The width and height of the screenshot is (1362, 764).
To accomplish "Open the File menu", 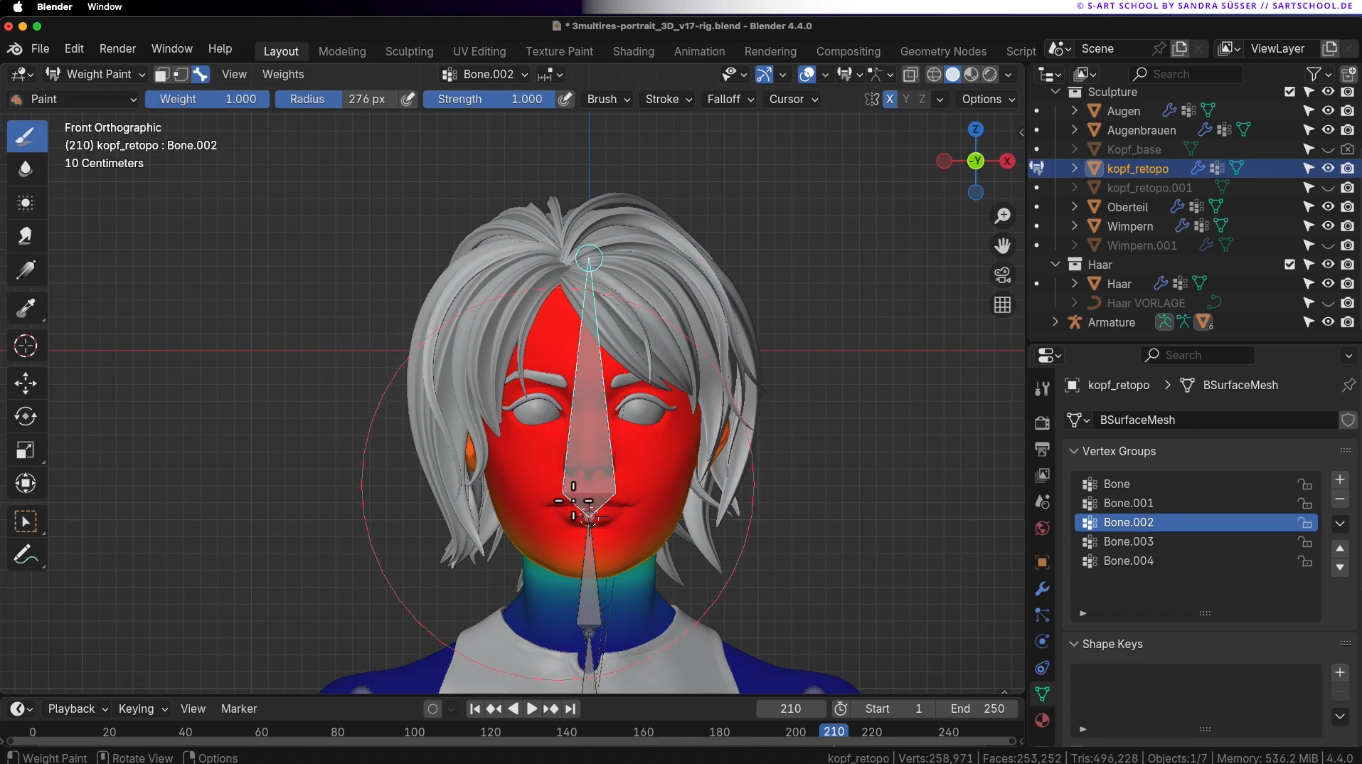I will tap(41, 49).
